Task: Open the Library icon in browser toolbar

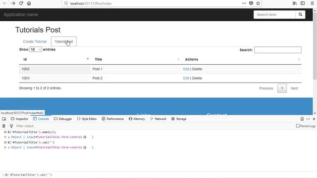Action: (295, 3)
